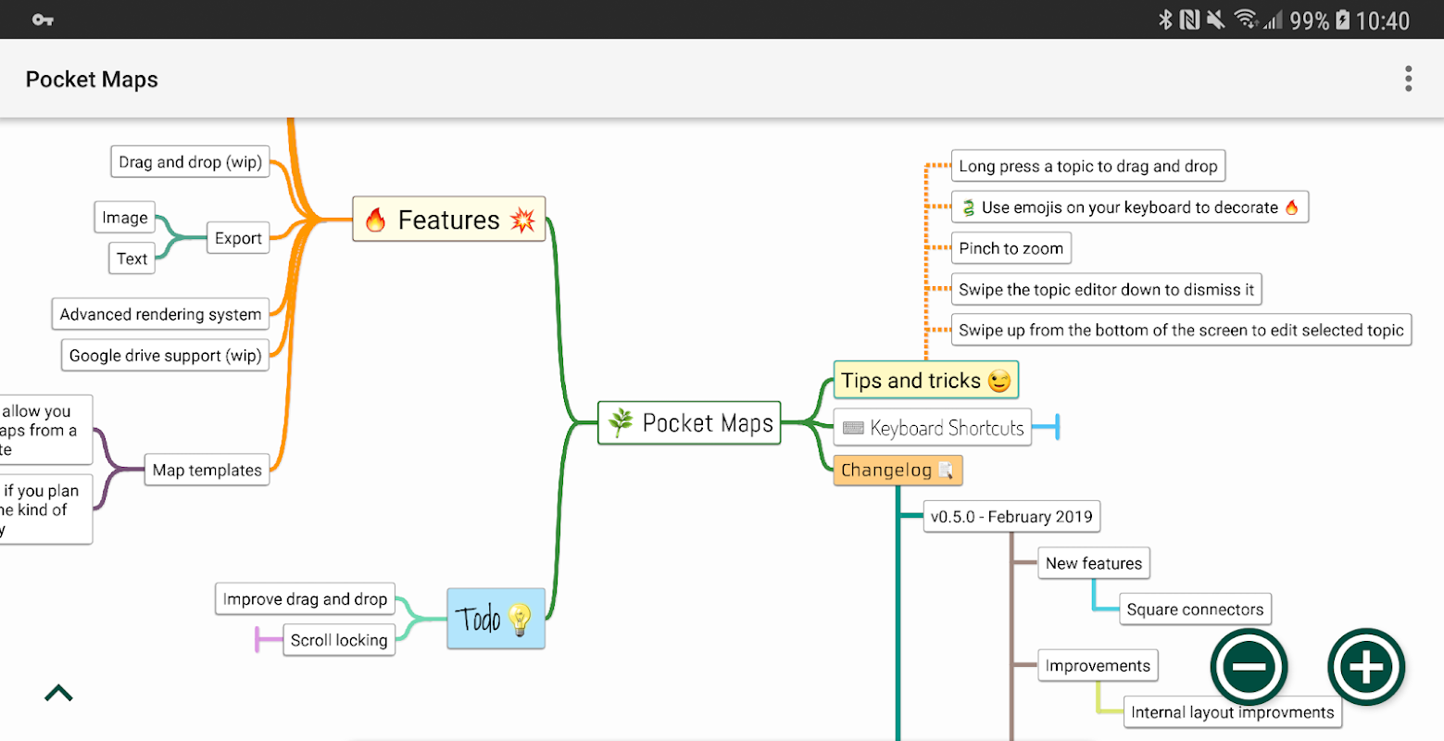Select the blue Todo topic

coord(496,618)
